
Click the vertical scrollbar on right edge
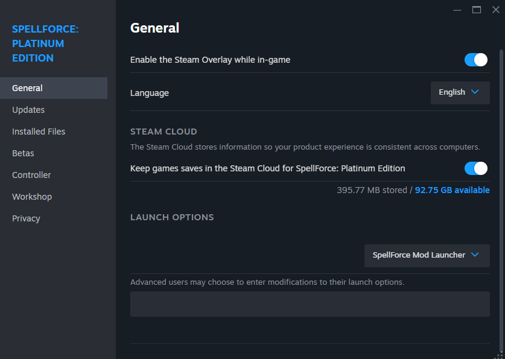(501, 181)
